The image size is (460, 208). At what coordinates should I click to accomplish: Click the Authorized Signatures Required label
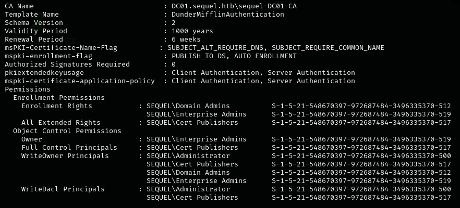pyautogui.click(x=67, y=64)
